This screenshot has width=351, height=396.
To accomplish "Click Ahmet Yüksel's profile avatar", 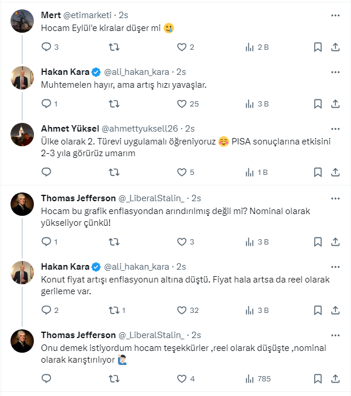I will tap(22, 135).
